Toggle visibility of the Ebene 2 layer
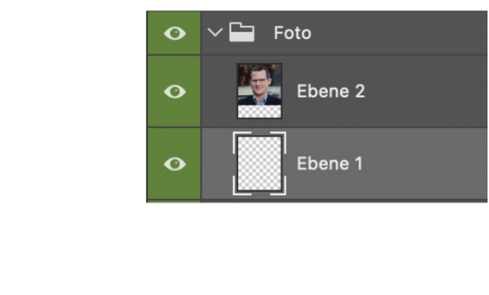This screenshot has width=489, height=295. tap(174, 91)
